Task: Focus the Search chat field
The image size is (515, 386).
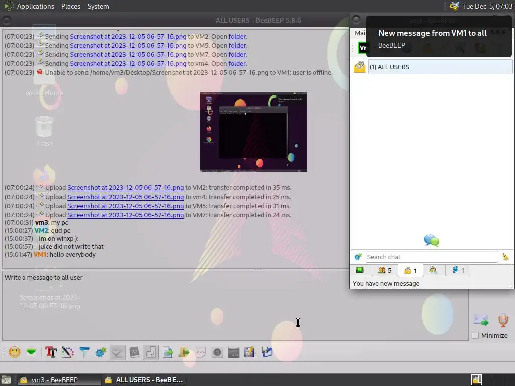Action: (x=432, y=257)
